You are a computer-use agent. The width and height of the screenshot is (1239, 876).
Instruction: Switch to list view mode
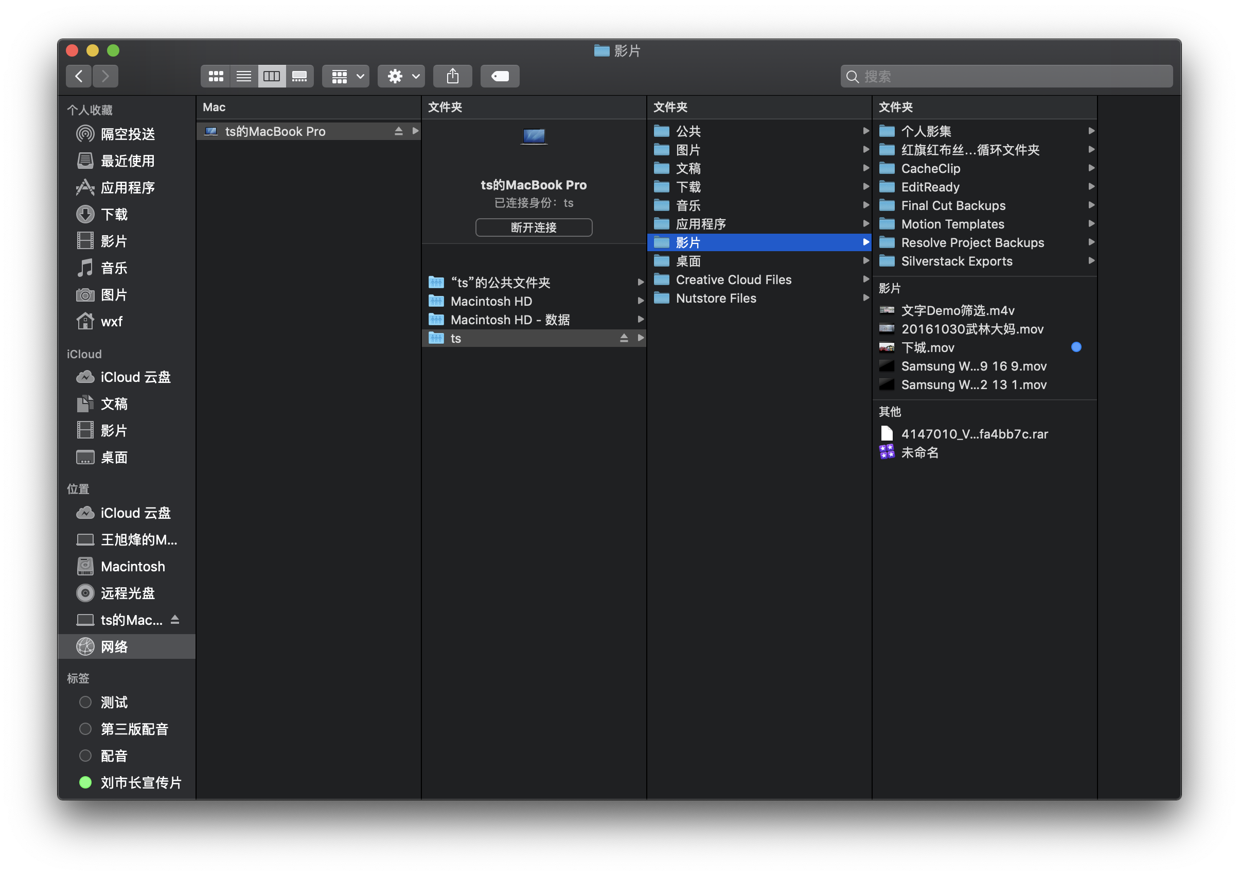click(244, 76)
